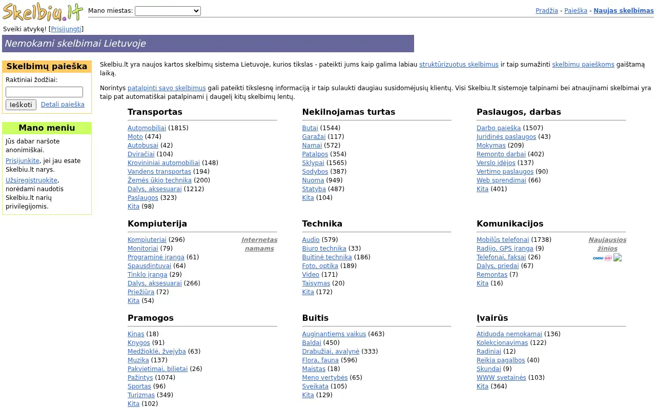Go to Pradžia in the top navigation
The image size is (656, 410).
tap(547, 11)
